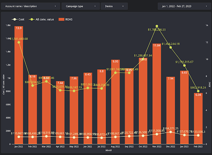Click the Mar 2022 cost data point
Viewport: 212px width, 155px height.
tap(46, 136)
